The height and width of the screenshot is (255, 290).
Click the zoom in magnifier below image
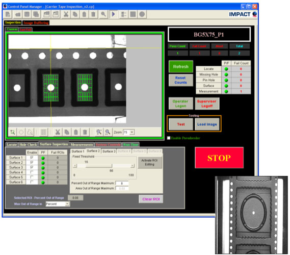[x=99, y=132]
